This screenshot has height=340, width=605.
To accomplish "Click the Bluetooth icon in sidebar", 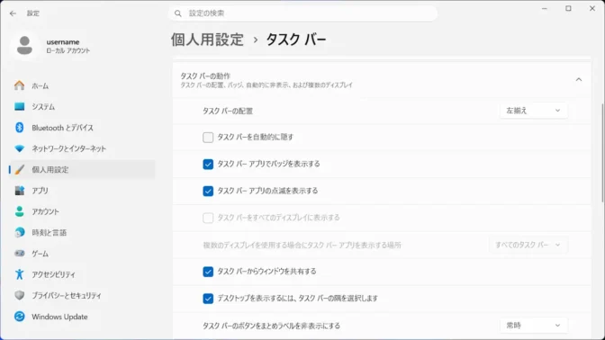I will click(19, 127).
